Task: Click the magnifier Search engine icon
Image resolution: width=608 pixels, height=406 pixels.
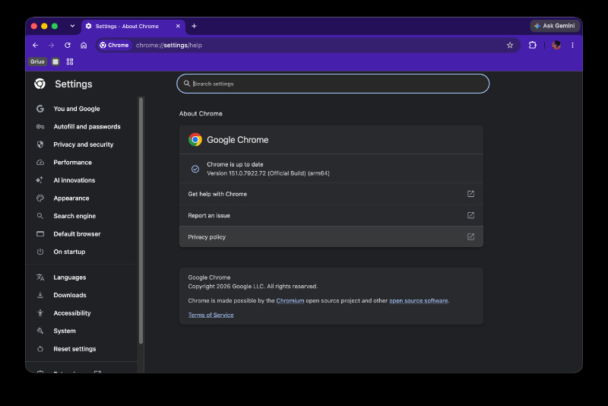Action: pyautogui.click(x=40, y=216)
